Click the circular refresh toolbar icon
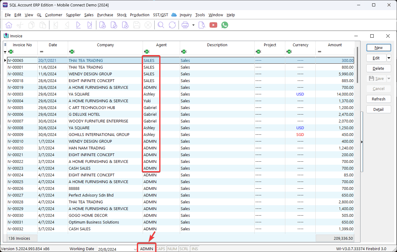The image size is (397, 252). click(172, 25)
